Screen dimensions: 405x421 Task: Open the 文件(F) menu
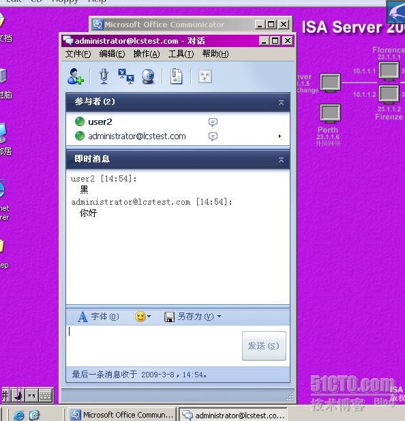tap(78, 54)
